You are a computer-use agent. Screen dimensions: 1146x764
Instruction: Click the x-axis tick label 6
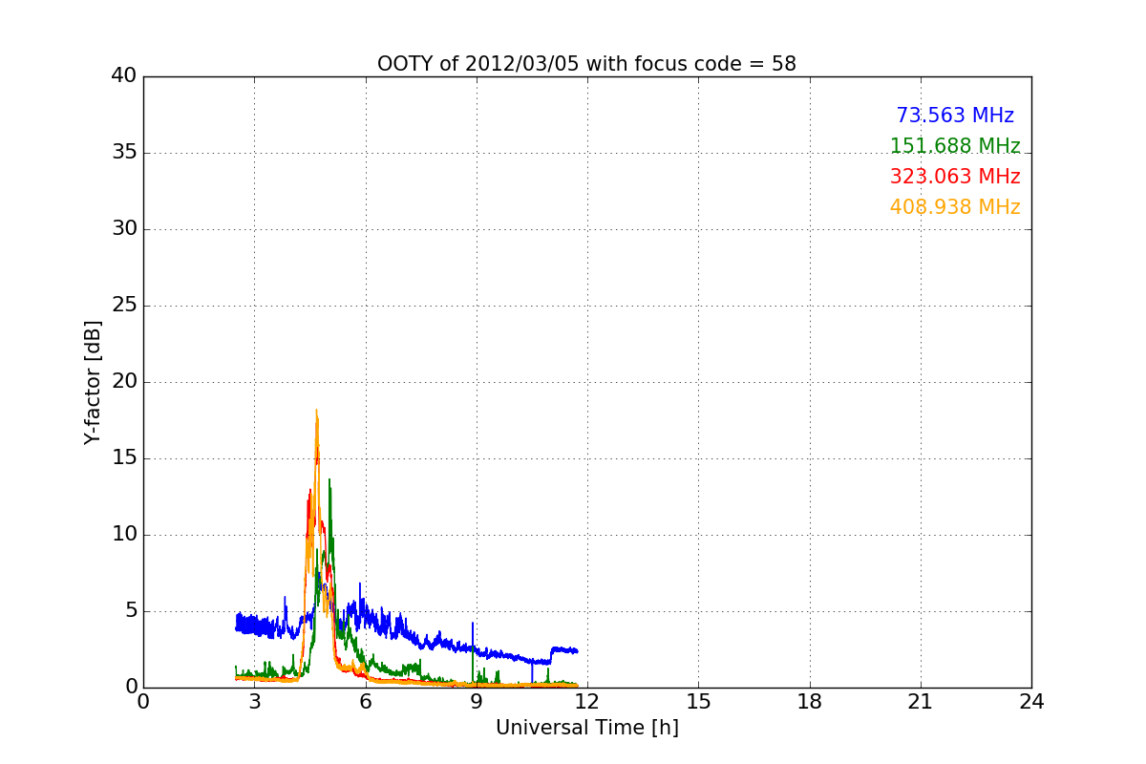tap(365, 701)
